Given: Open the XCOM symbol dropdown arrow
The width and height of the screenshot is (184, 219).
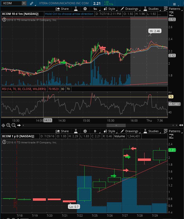Looking at the screenshot, I should 24,3.
